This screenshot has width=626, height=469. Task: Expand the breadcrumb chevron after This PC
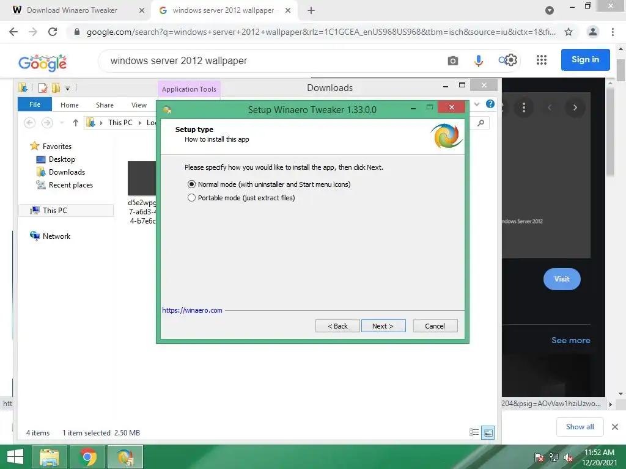pos(140,123)
